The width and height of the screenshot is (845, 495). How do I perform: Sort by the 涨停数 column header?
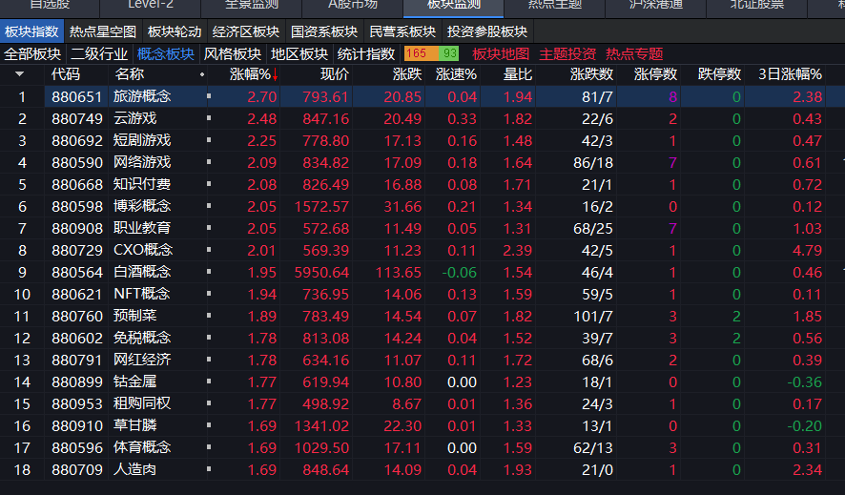tap(655, 74)
